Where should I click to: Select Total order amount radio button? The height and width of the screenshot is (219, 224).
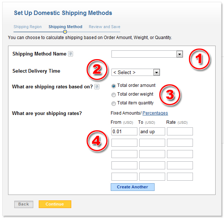114,86
